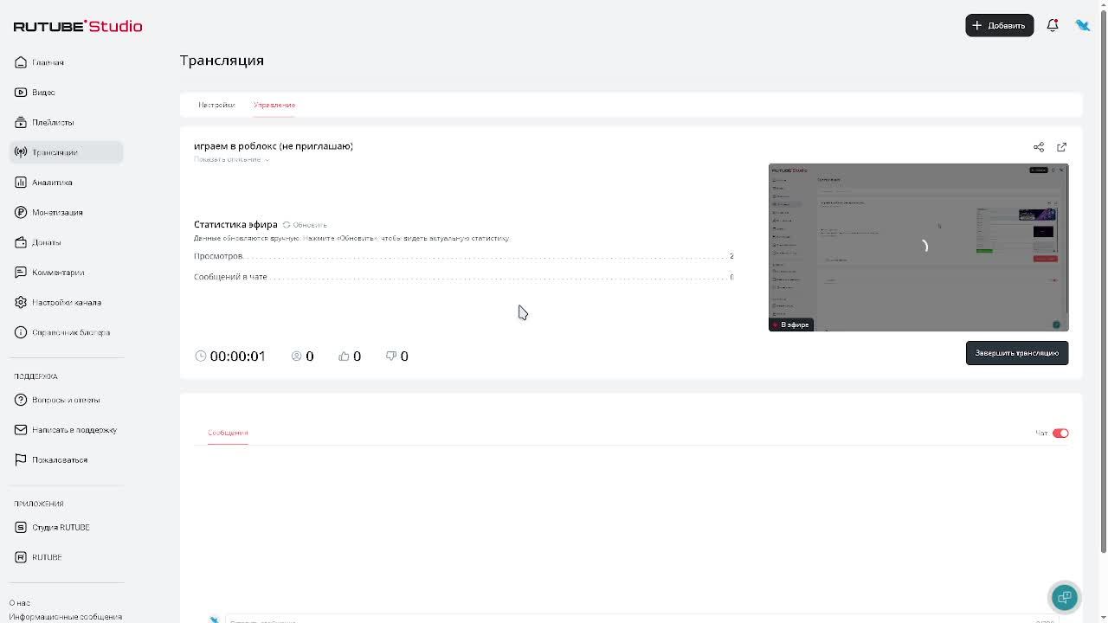Toggle the Чат switch off
The image size is (1108, 623).
[1060, 433]
